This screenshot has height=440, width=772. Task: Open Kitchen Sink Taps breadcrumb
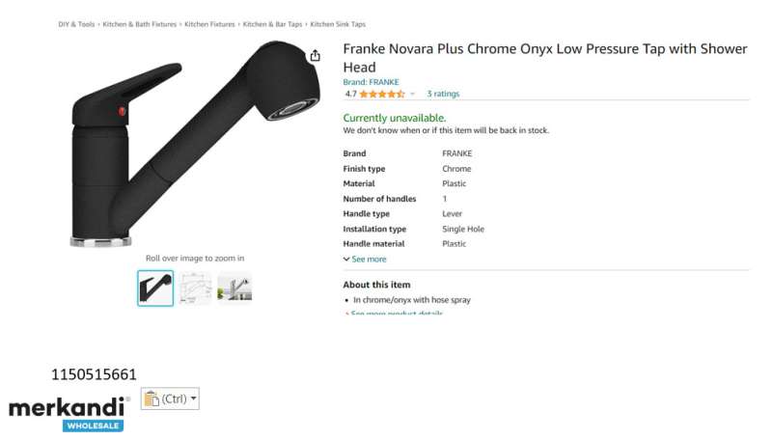[x=338, y=24]
